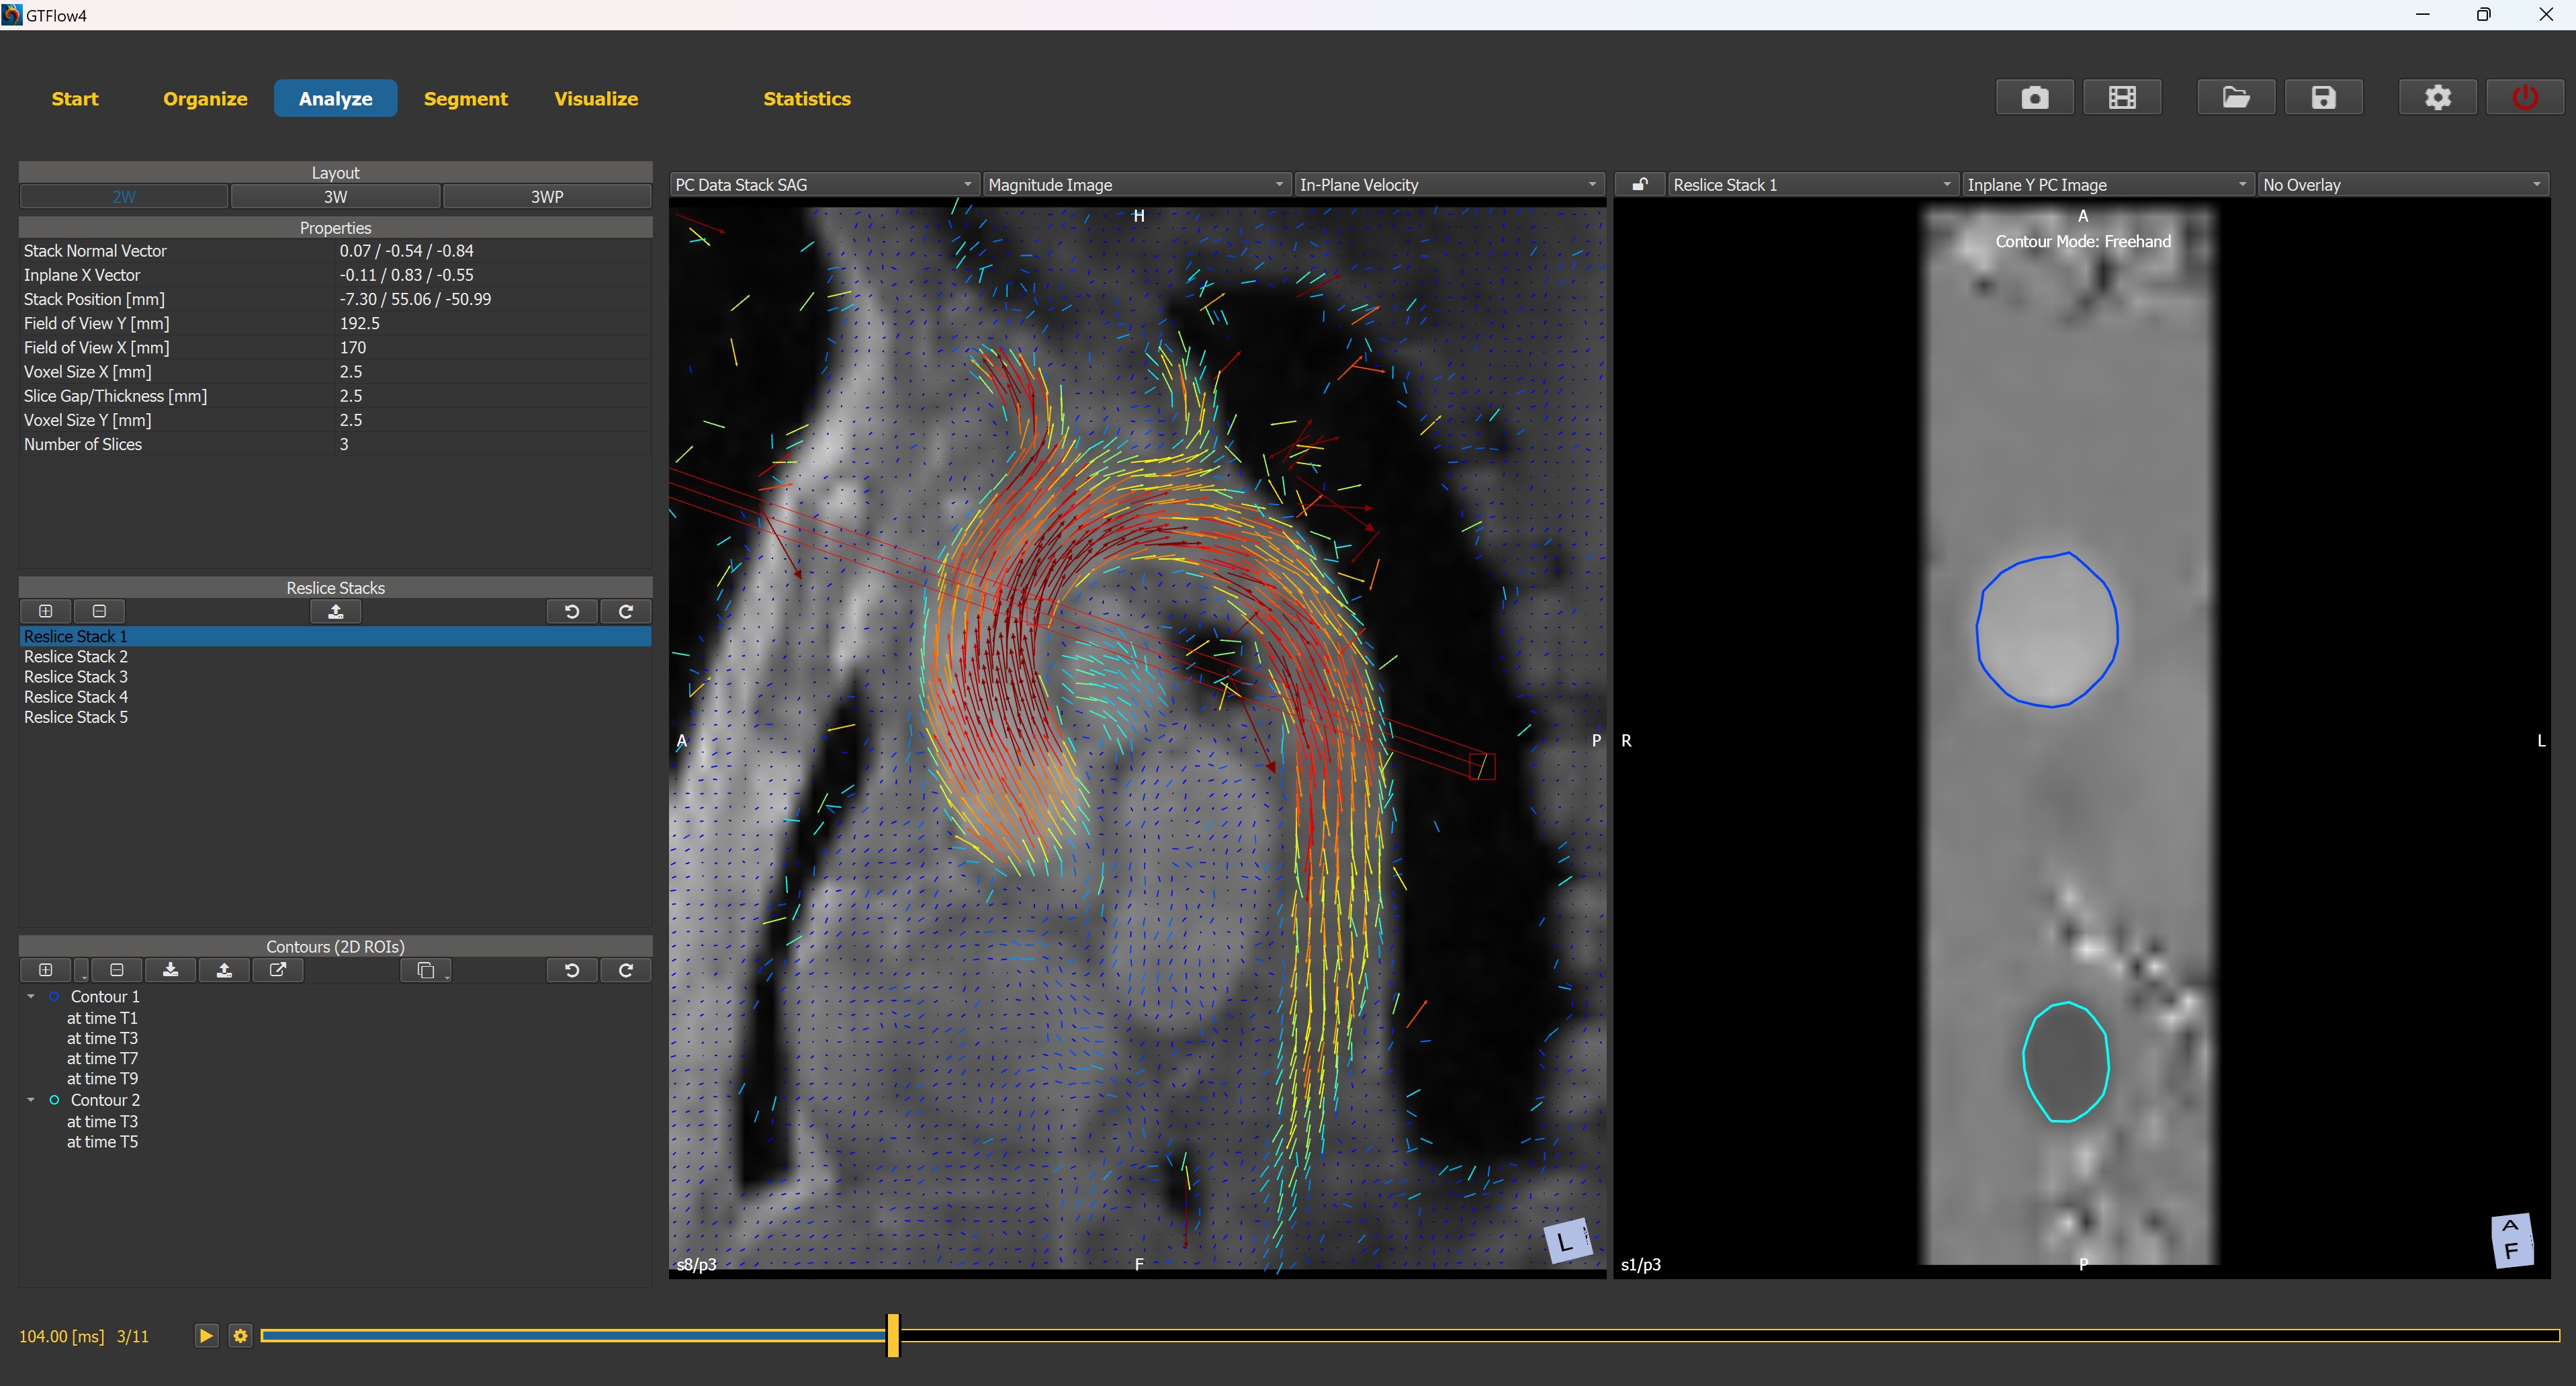
Task: Add a new reslice stack
Action: tap(45, 611)
